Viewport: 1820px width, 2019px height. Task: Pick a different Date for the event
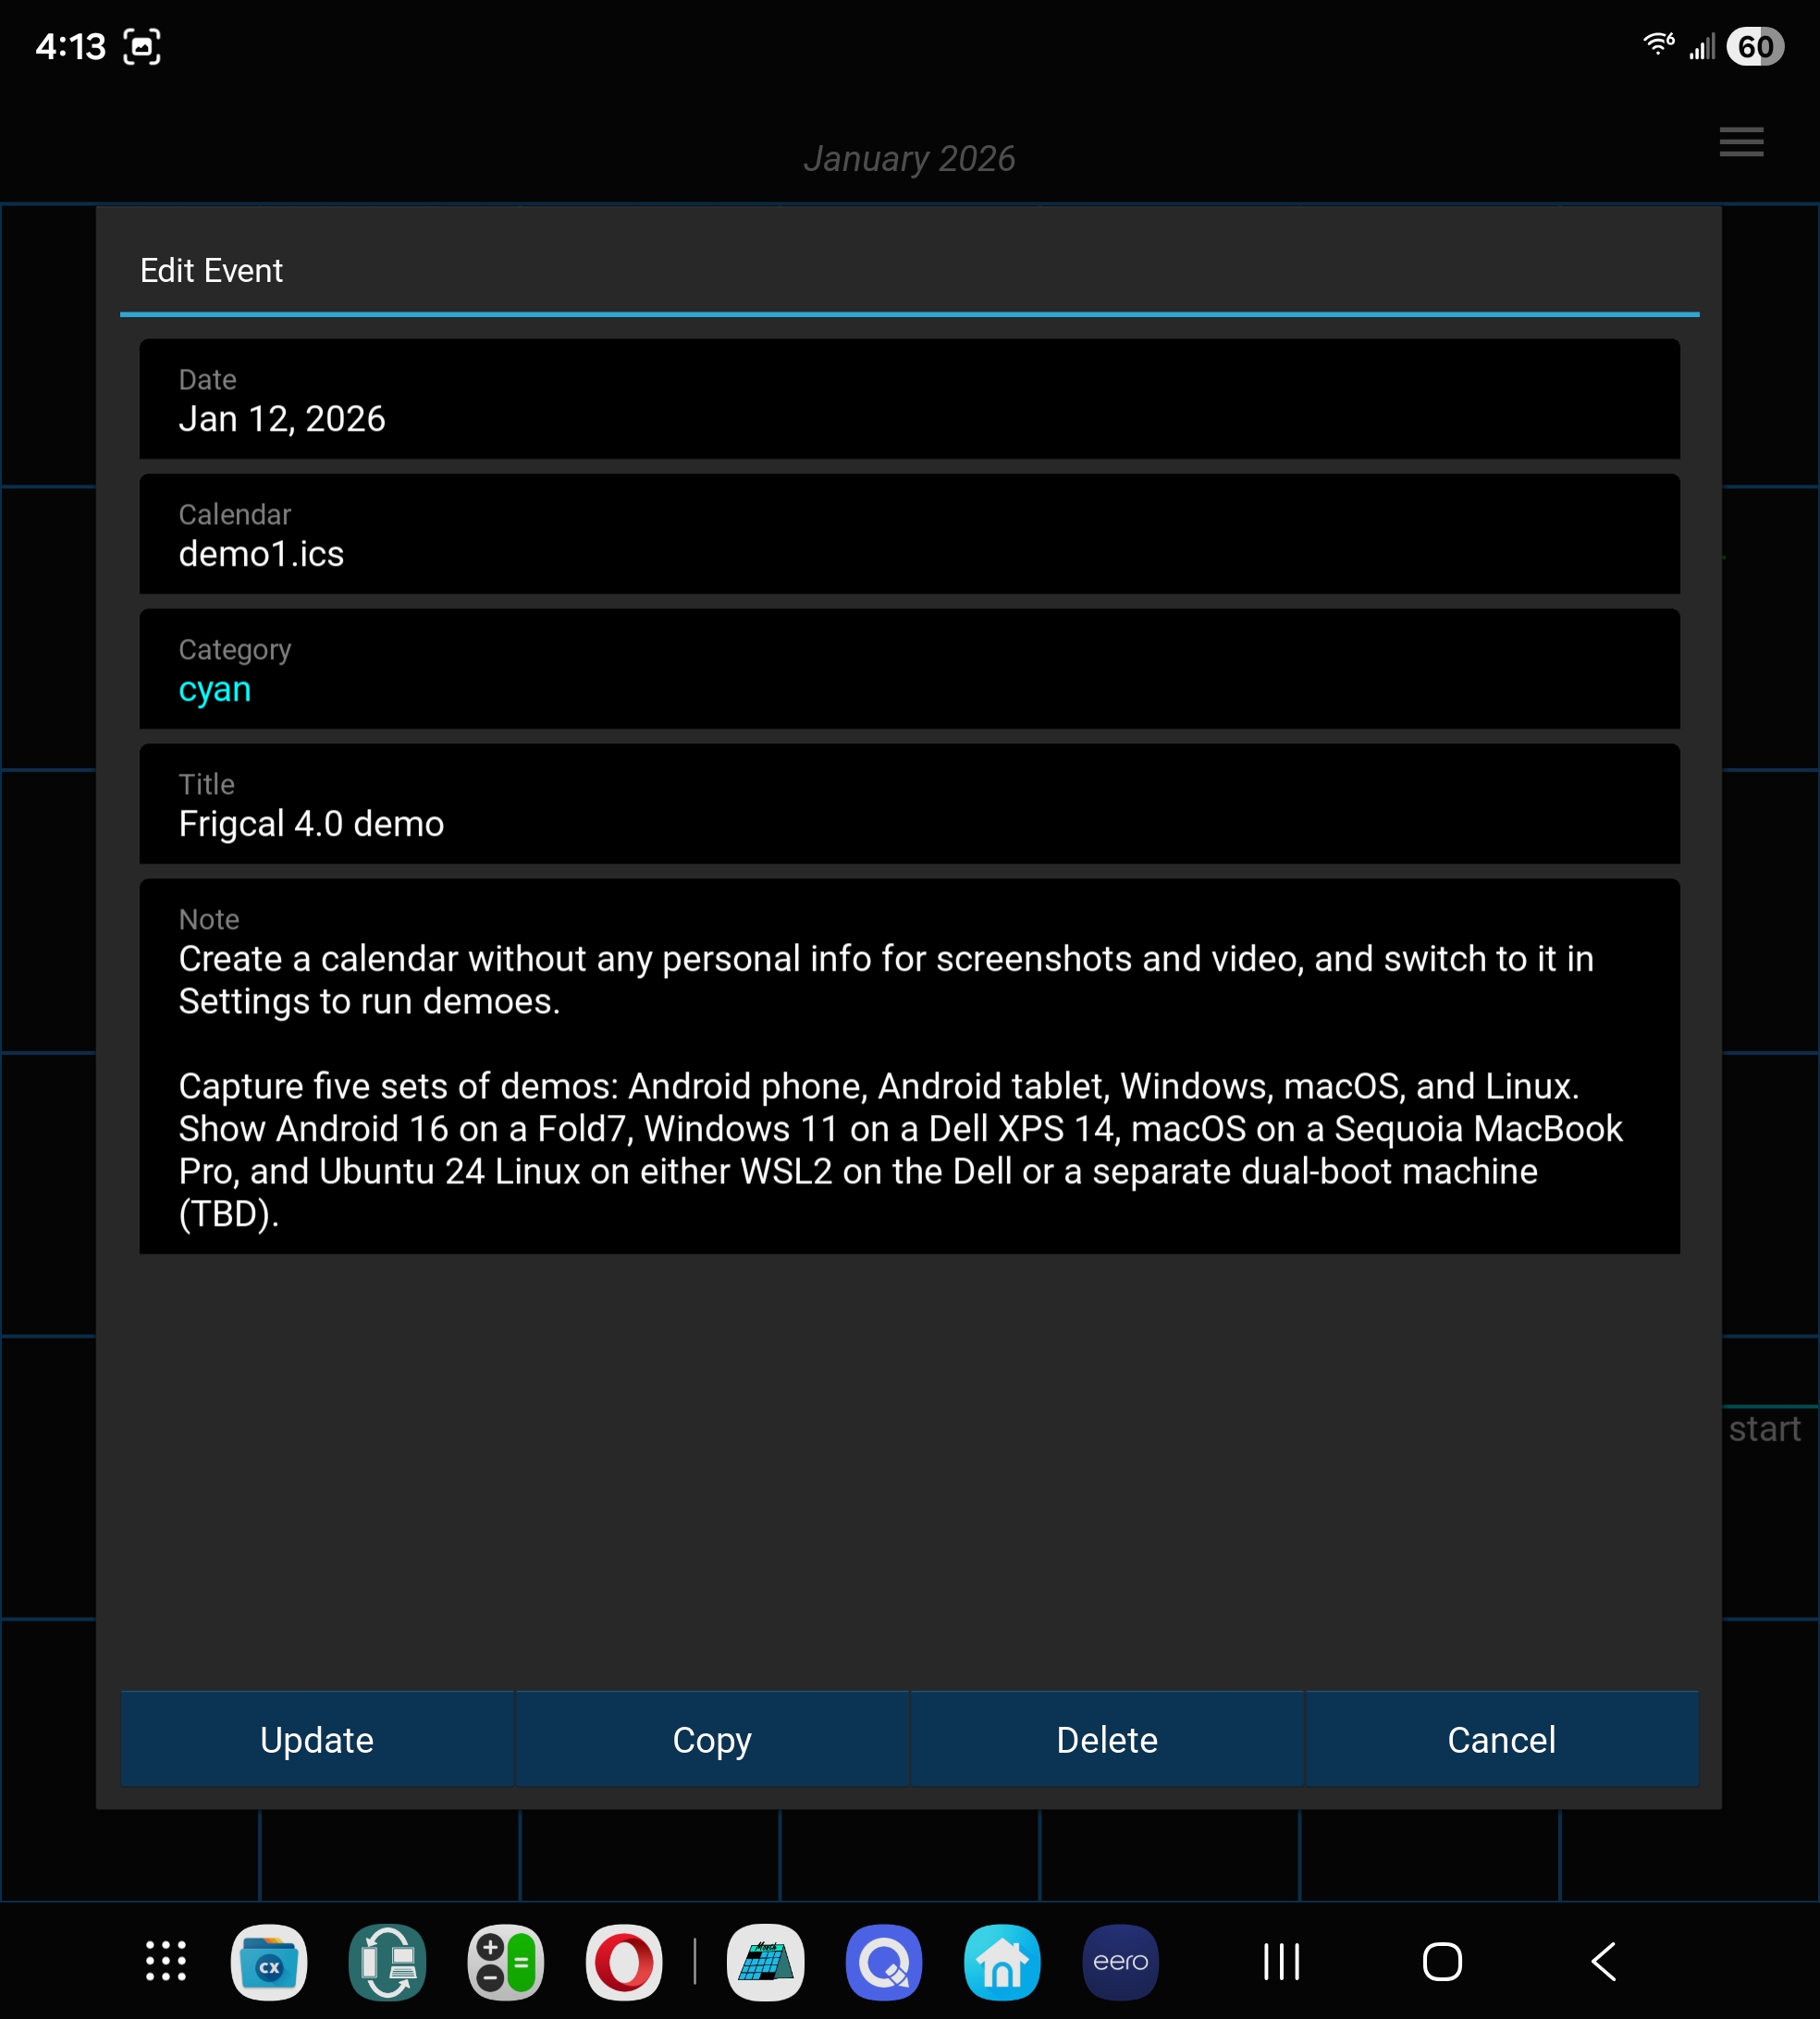tap(908, 399)
